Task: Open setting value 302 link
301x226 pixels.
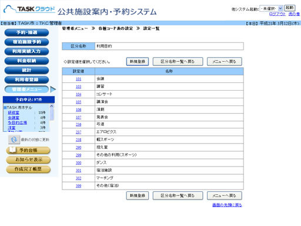Action: 78,178
